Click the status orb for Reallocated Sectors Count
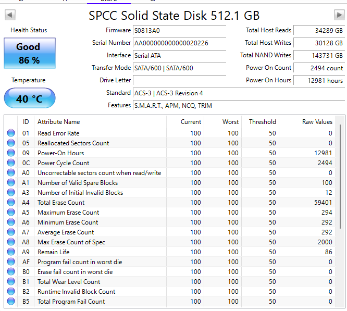This screenshot has height=311, width=347. [11, 143]
